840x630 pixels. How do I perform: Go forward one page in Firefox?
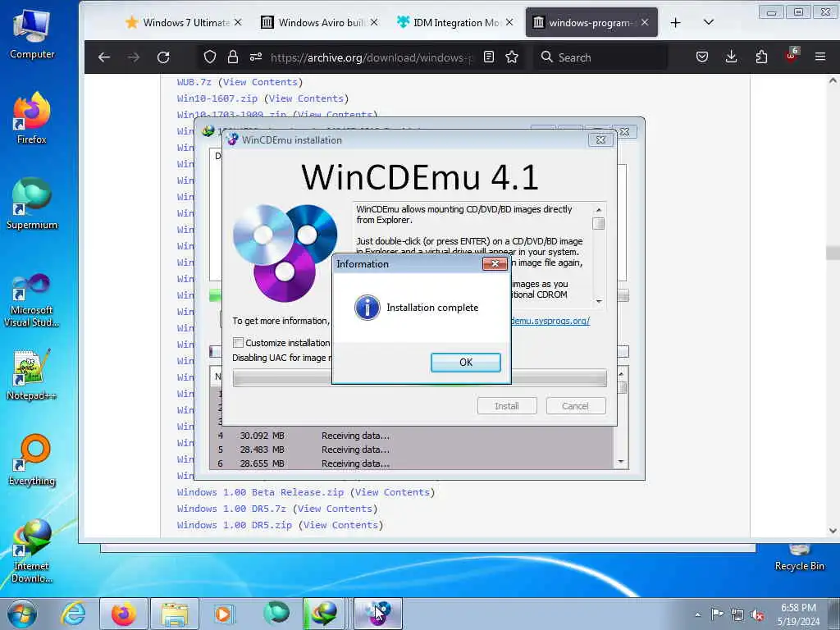[x=134, y=57]
